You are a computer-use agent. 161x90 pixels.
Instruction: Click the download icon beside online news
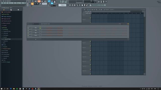point(91,5)
